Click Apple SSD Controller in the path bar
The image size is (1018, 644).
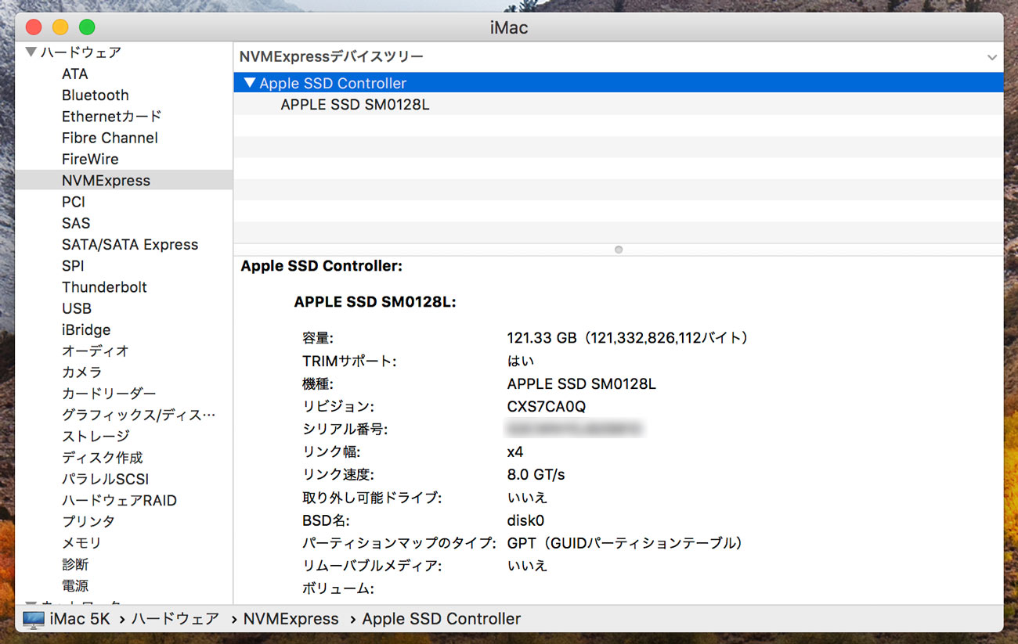pyautogui.click(x=442, y=619)
